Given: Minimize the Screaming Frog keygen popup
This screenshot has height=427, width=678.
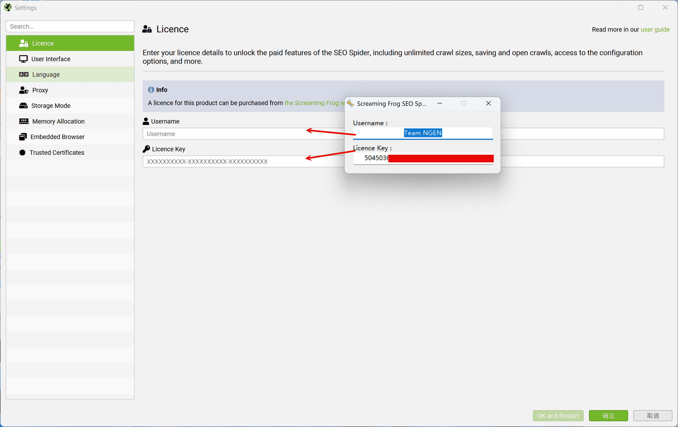Looking at the screenshot, I should 439,103.
